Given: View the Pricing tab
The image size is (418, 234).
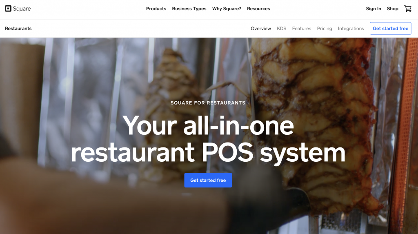Looking at the screenshot, I should tap(325, 29).
